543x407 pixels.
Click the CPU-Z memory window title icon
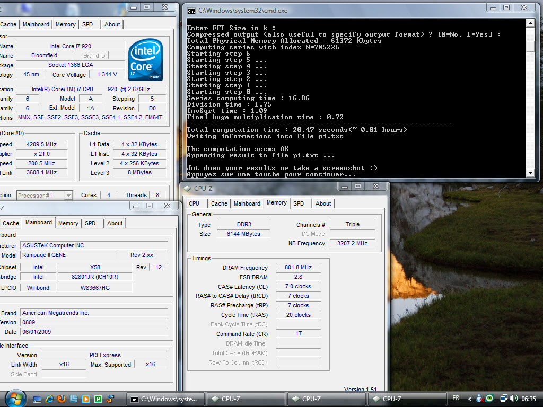pyautogui.click(x=187, y=189)
